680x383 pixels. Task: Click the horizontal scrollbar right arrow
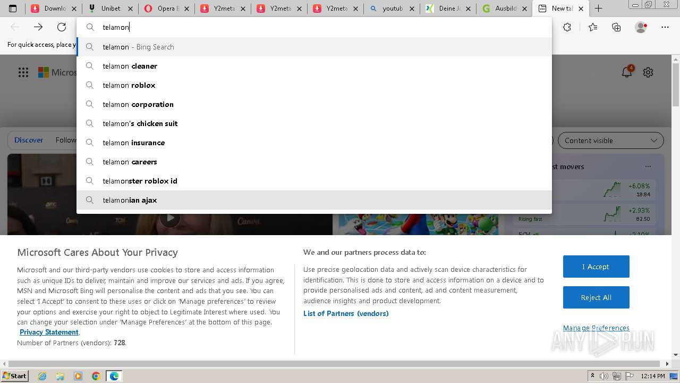click(667, 364)
